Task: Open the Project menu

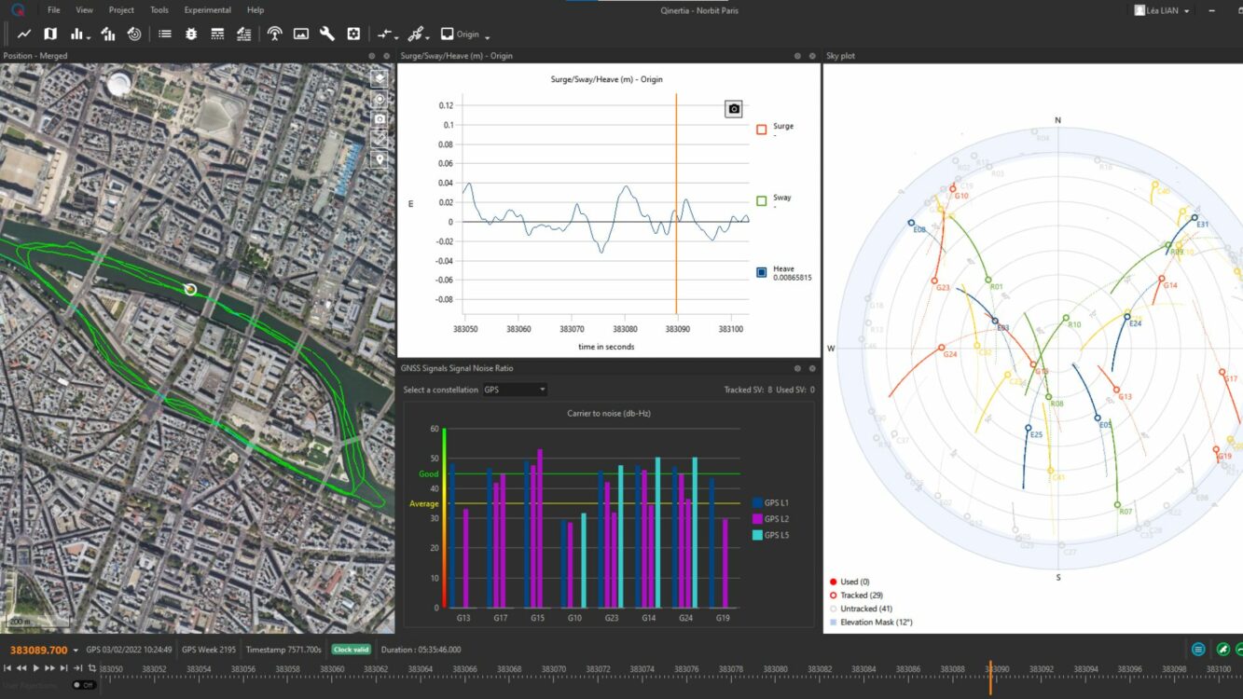Action: click(x=121, y=10)
